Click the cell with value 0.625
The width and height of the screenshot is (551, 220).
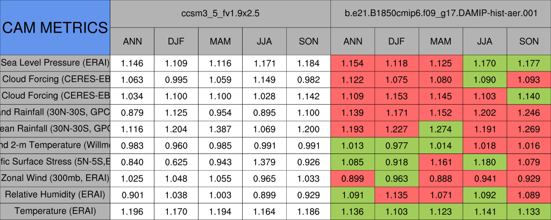(176, 162)
